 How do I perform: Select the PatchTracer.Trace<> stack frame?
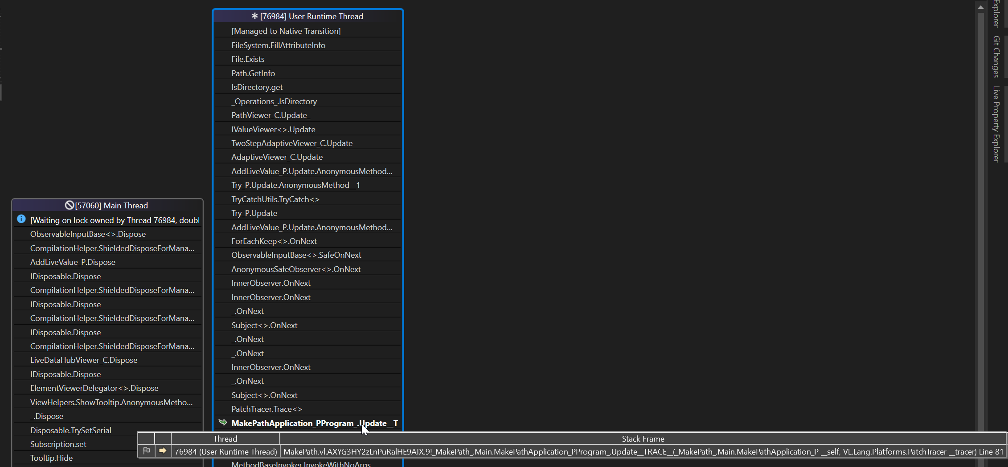click(x=266, y=409)
